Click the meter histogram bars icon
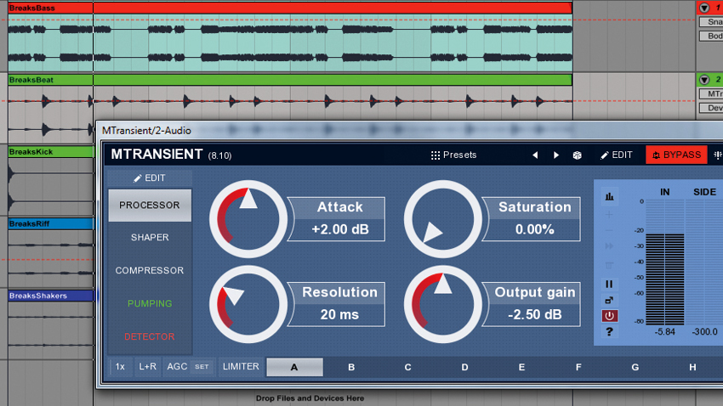Viewport: 723px width, 406px height. (609, 197)
